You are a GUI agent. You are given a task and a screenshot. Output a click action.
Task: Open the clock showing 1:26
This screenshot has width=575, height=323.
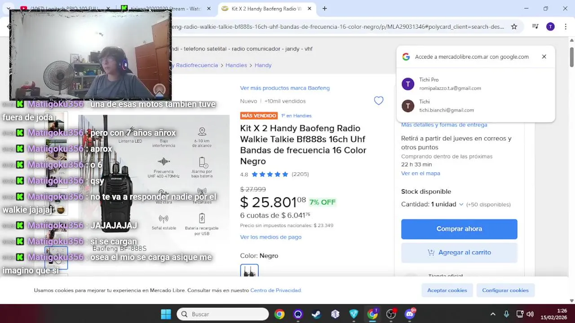coord(554,314)
